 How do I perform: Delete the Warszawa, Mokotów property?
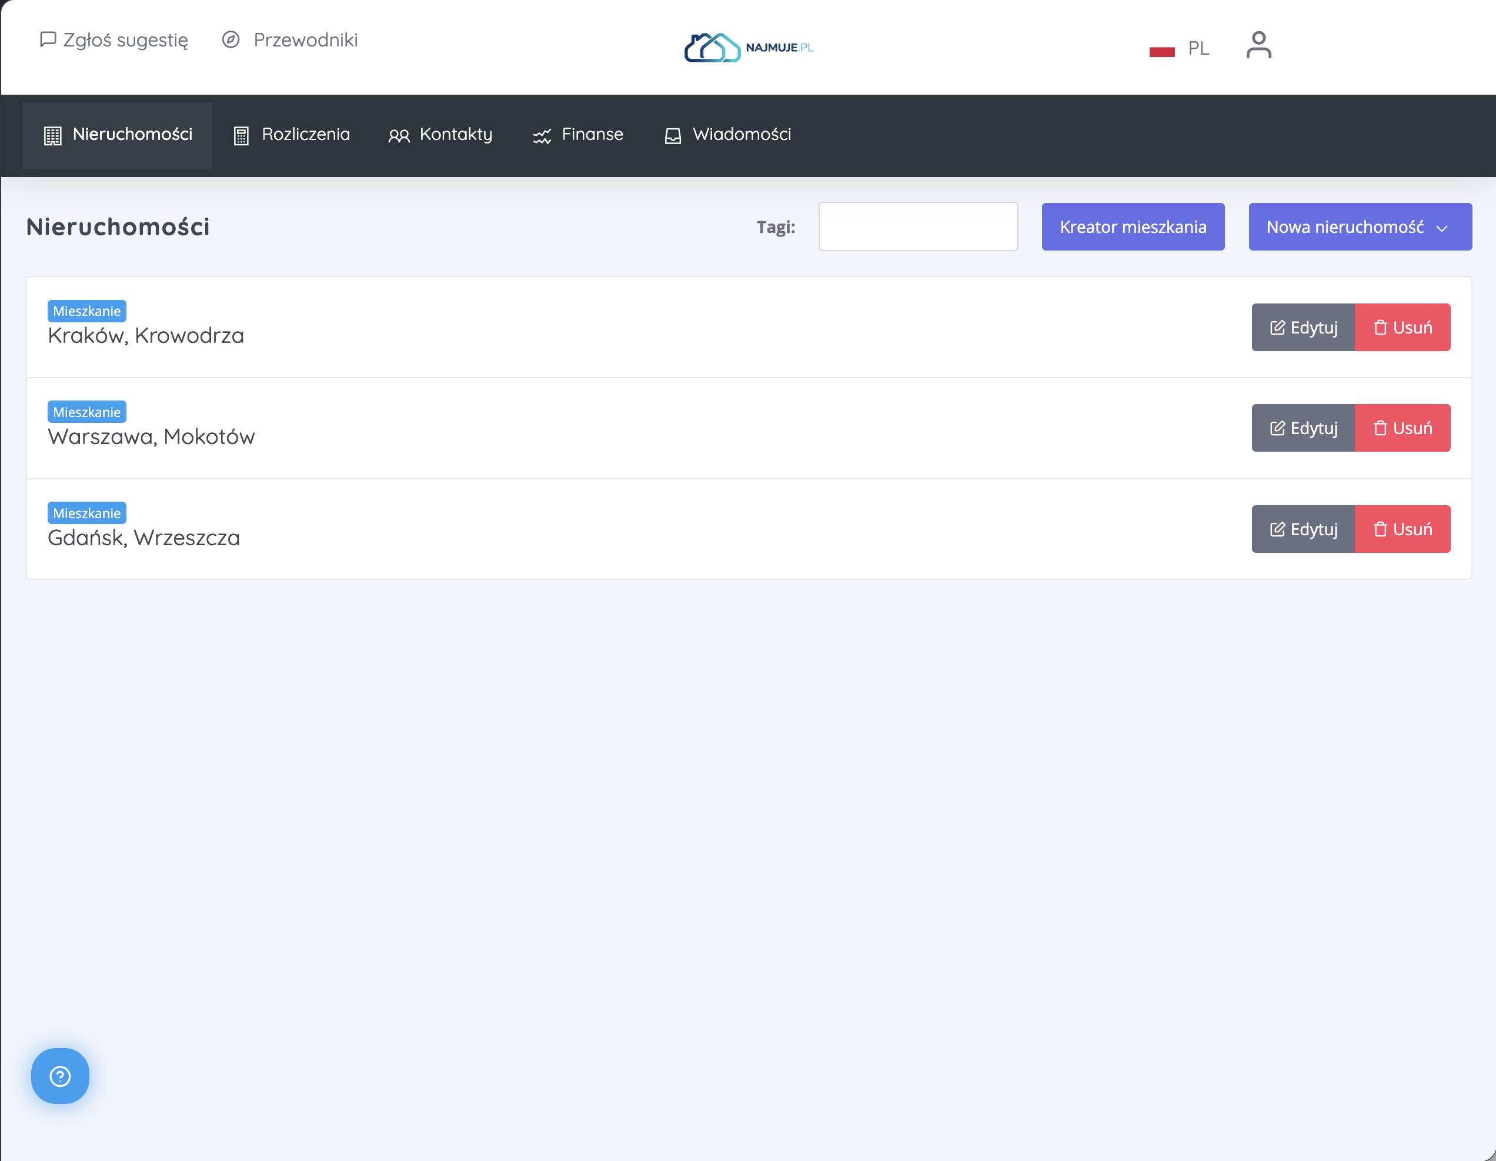(1402, 428)
